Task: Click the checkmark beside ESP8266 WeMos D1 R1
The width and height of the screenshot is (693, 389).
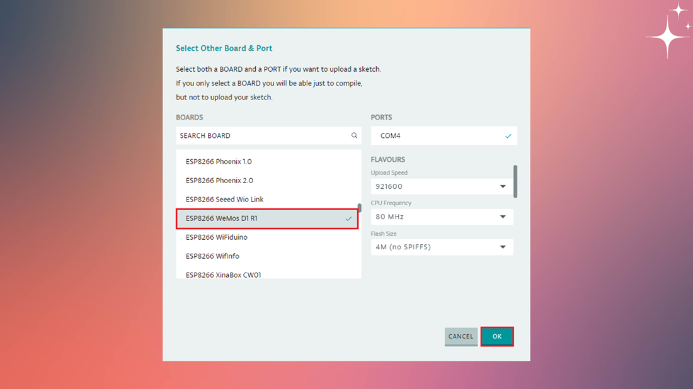Action: (x=348, y=218)
